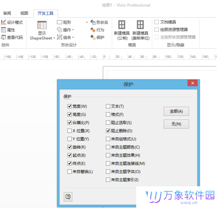Check the From group format 来自组格式(U) checkbox
The height and width of the screenshot is (208, 223).
click(108, 139)
